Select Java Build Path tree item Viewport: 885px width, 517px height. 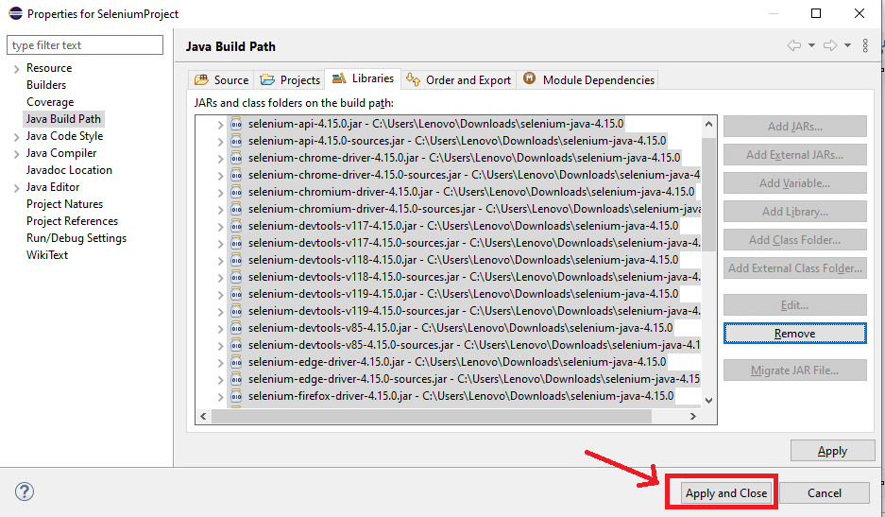[x=63, y=119]
